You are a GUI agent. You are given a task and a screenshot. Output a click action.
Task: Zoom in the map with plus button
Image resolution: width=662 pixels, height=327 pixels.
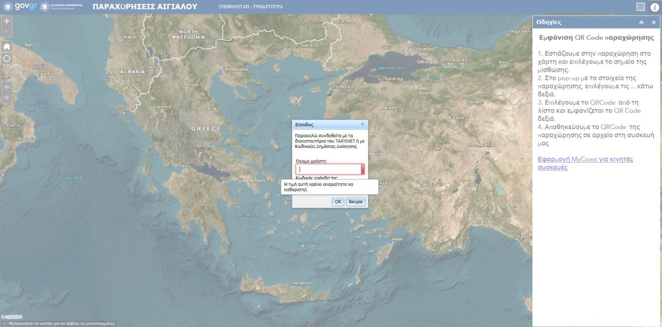[7, 21]
